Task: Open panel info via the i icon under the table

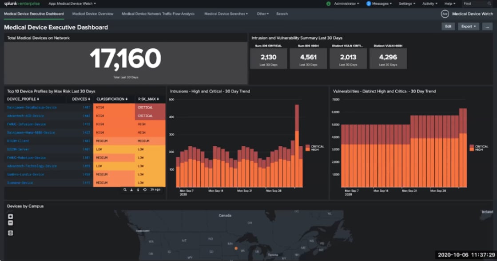Action: pos(138,189)
